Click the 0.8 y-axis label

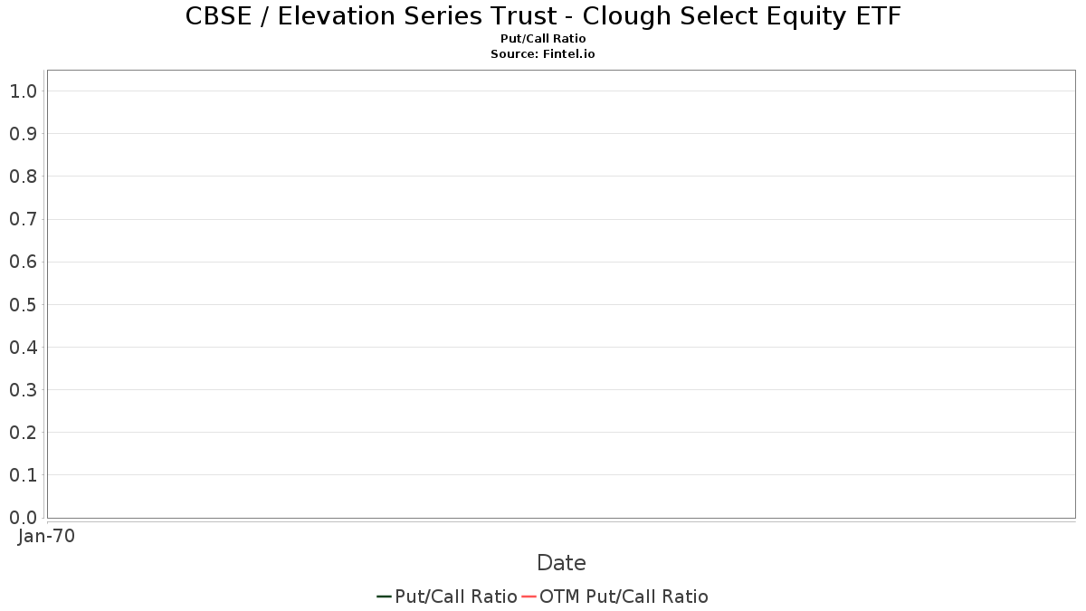23,177
